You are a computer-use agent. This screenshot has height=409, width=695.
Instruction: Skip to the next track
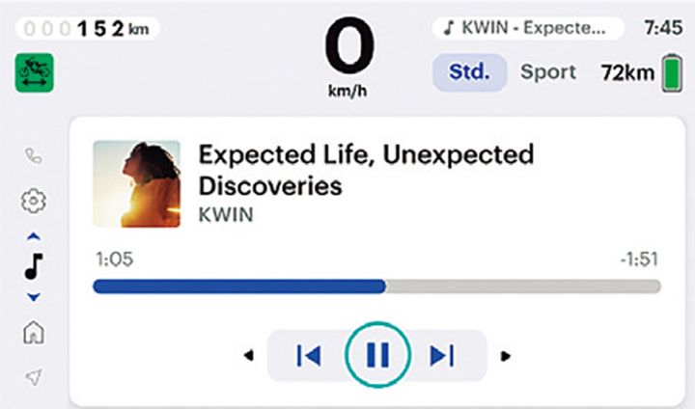[x=442, y=356]
